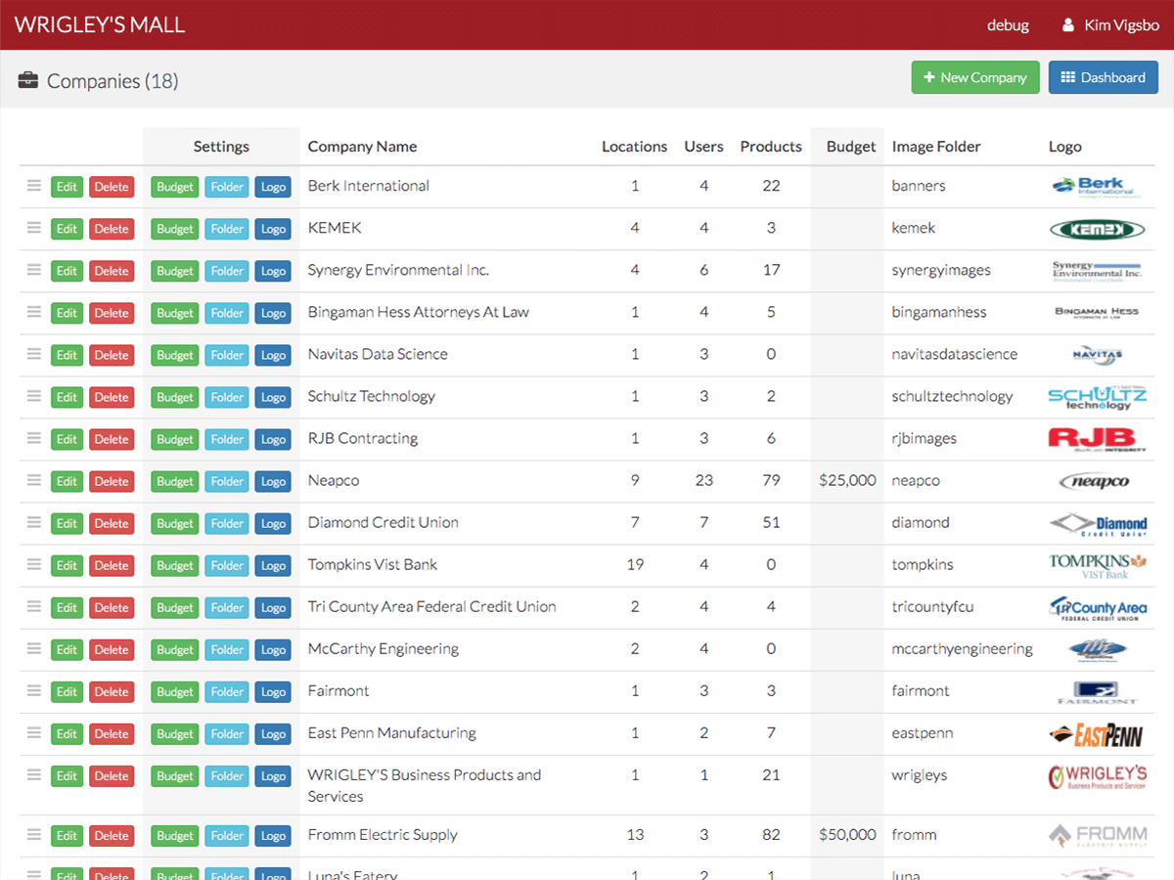The height and width of the screenshot is (880, 1174).
Task: Open Logo settings for WRIGLEY'S Business Products
Action: click(x=273, y=775)
